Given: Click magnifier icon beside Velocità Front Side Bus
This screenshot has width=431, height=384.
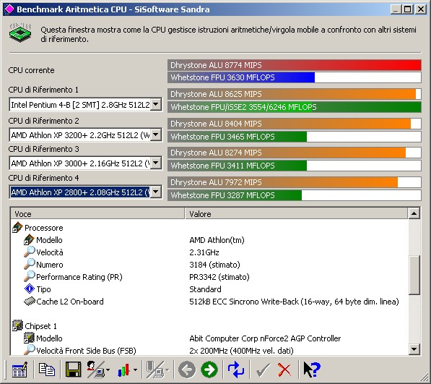Looking at the screenshot, I should point(30,350).
